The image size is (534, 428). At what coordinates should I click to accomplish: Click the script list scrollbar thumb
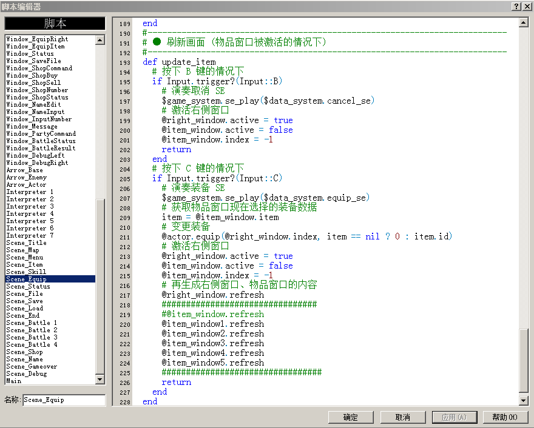tap(100, 286)
